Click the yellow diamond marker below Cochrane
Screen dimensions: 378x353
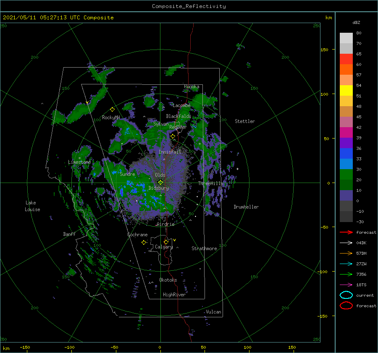144,243
